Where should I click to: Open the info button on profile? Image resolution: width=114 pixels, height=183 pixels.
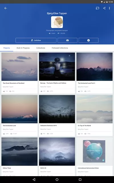coord(89,40)
